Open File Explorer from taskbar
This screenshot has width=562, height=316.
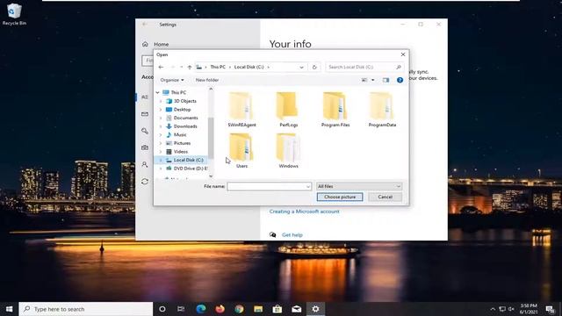[258, 309]
